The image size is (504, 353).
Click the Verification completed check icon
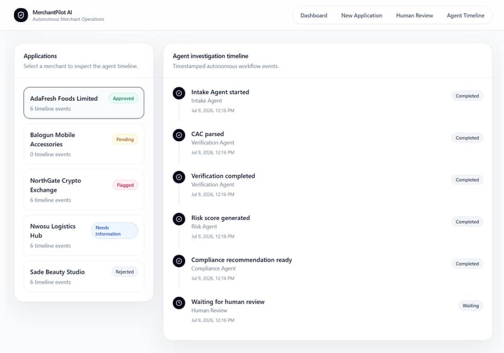179,177
